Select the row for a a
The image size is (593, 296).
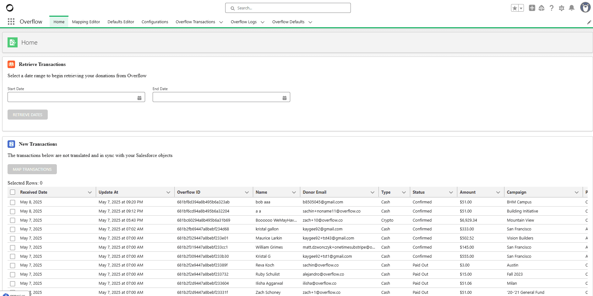13,211
